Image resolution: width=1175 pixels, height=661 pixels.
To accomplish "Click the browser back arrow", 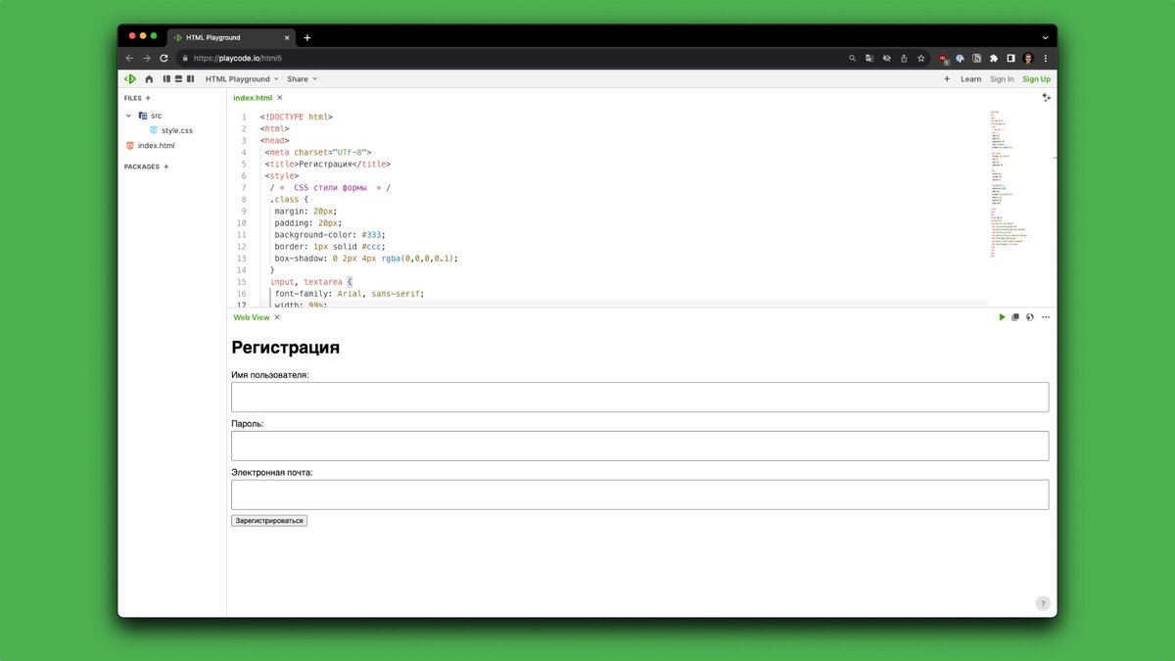I will (129, 58).
